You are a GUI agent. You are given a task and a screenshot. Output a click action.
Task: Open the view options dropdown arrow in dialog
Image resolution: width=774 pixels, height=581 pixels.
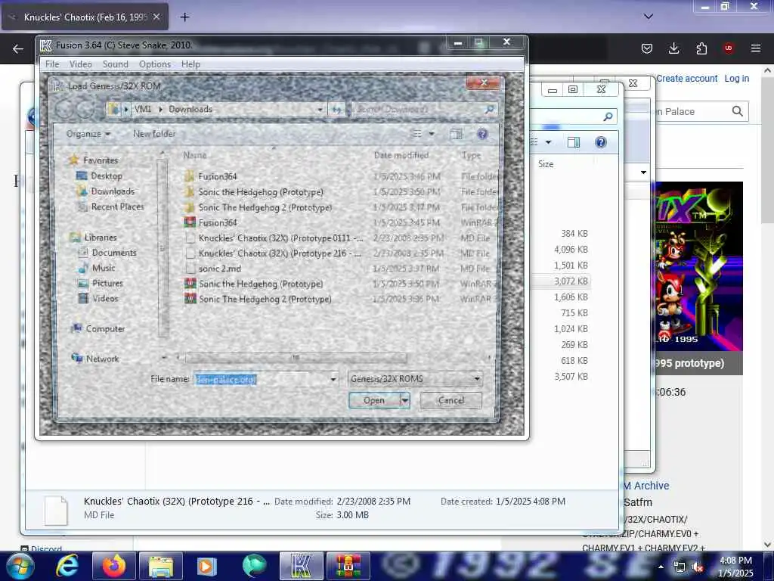tap(432, 134)
